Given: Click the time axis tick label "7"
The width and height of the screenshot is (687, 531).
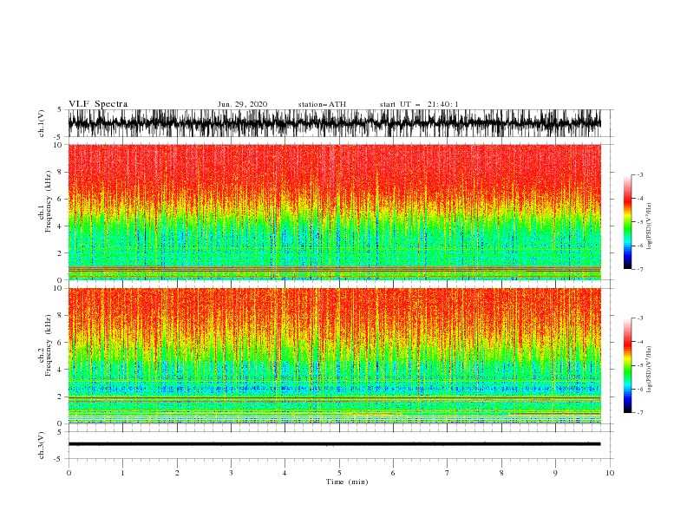Looking at the screenshot, I should (448, 473).
